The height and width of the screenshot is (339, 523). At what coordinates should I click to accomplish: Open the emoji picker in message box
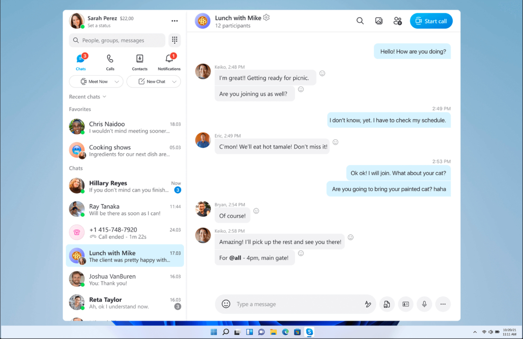click(x=226, y=304)
